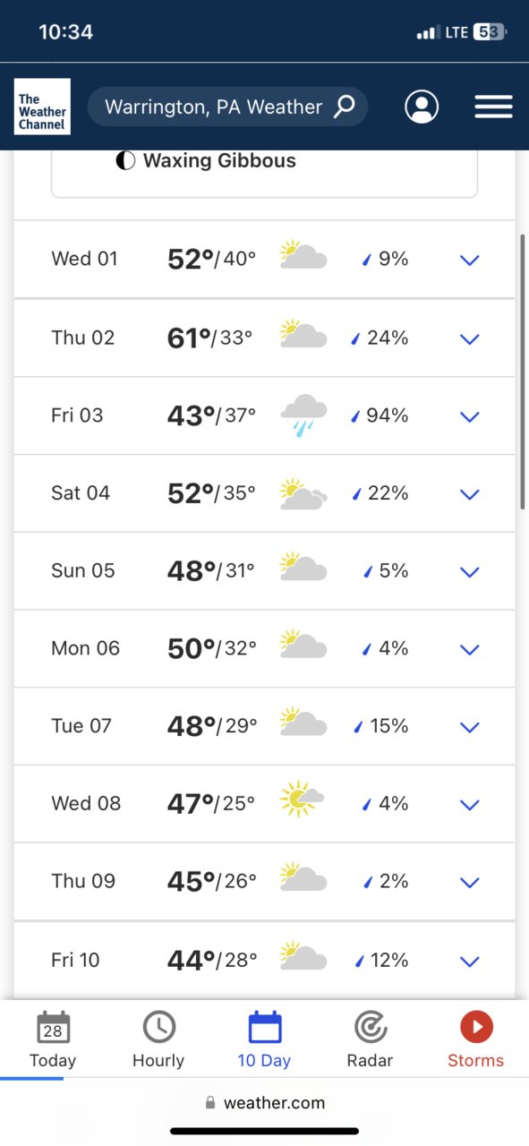The height and width of the screenshot is (1146, 529).
Task: Tap the weather.com address bar
Action: click(x=264, y=1103)
